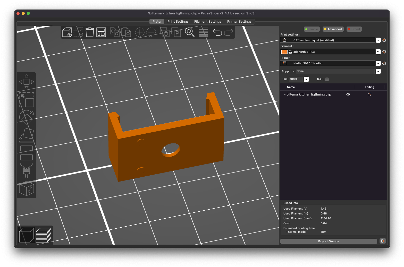
Task: Select the Cut tool in left toolbar
Action: (x=27, y=153)
